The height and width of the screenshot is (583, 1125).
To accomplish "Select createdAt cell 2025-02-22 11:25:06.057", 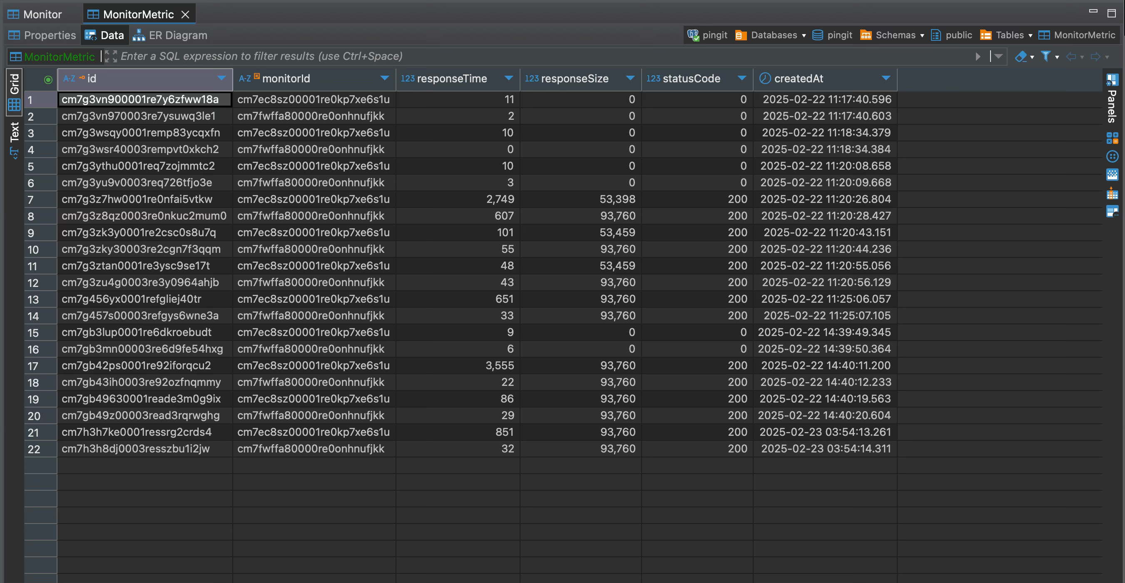I will (825, 299).
